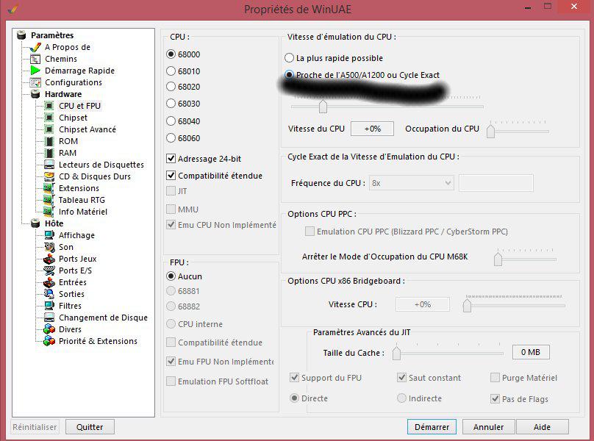Select the 68000 CPU radio button
Image resolution: width=594 pixels, height=441 pixels.
click(x=171, y=54)
